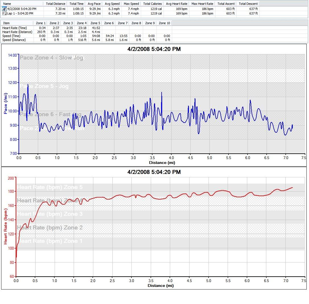Click the heart rate chart Distance (mi) label
The width and height of the screenshot is (309, 304).
click(x=160, y=285)
